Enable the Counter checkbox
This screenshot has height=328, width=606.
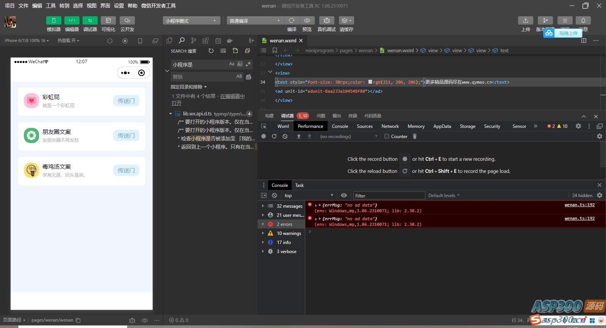(387, 136)
